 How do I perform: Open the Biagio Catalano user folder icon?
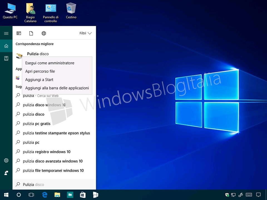click(x=31, y=12)
